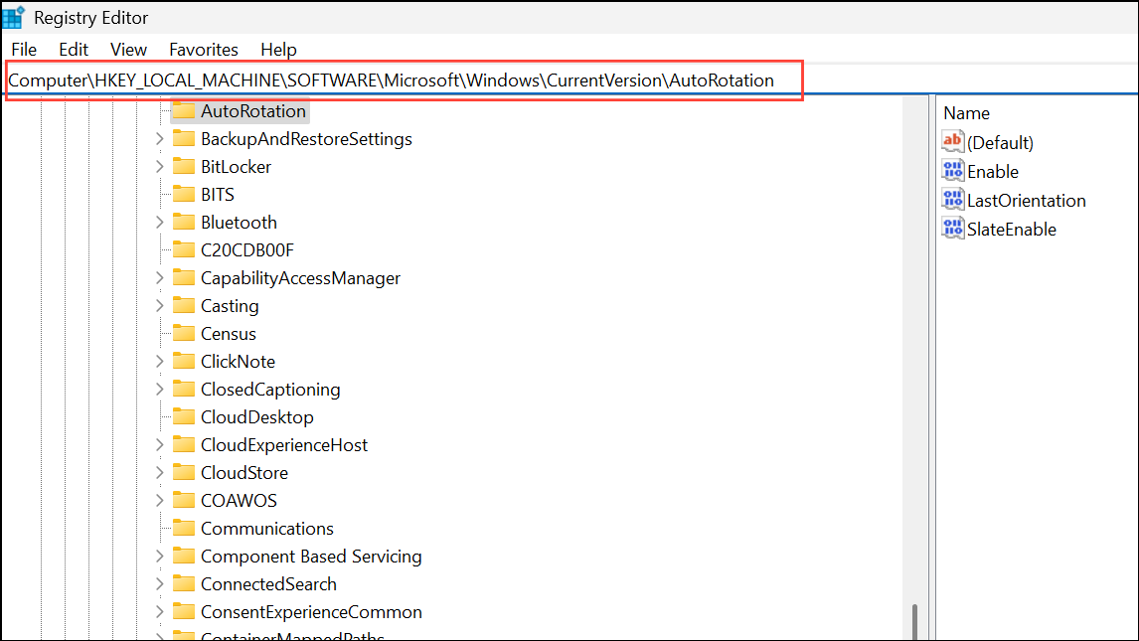Click the registry path address bar
The image size is (1139, 641).
point(398,80)
